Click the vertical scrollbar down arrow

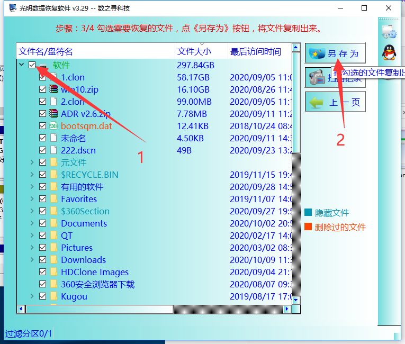tap(296, 300)
